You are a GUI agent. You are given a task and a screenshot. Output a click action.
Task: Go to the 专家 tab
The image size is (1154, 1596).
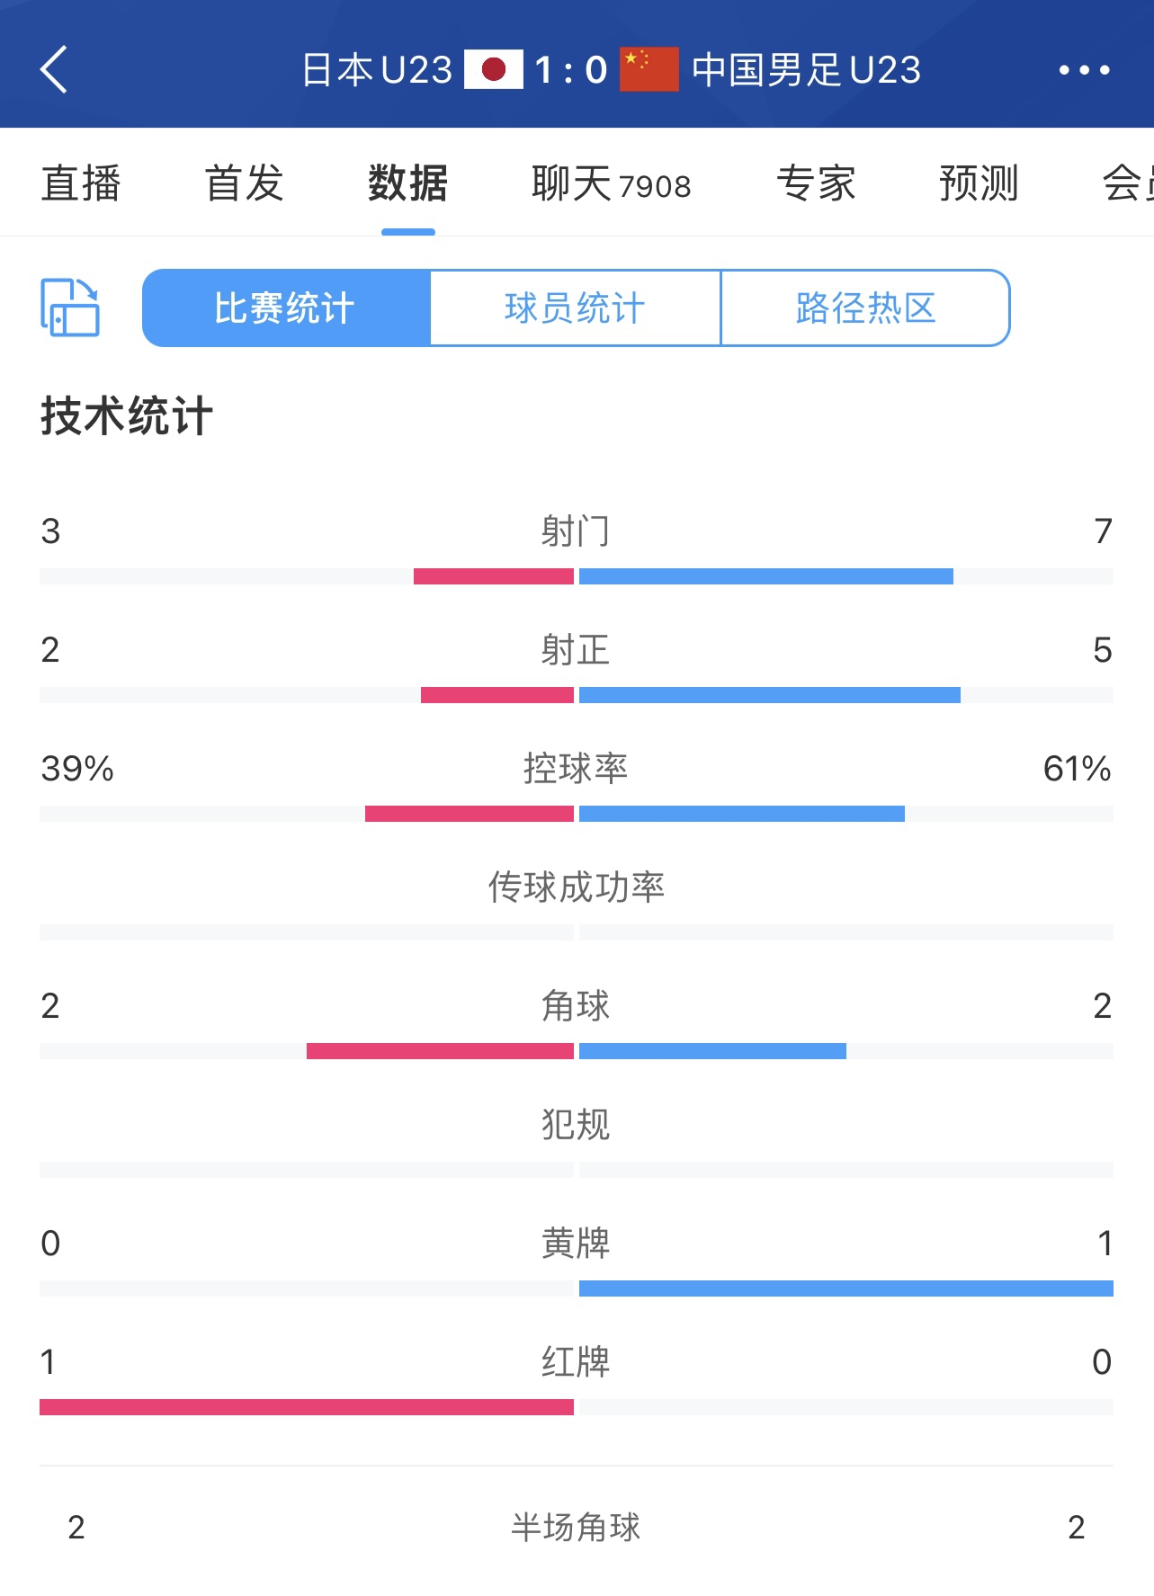point(816,184)
